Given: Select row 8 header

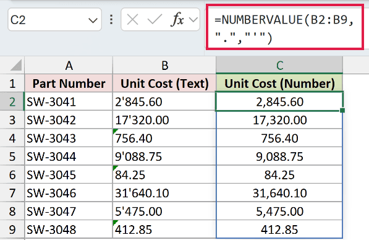Looking at the screenshot, I should pyautogui.click(x=12, y=212).
